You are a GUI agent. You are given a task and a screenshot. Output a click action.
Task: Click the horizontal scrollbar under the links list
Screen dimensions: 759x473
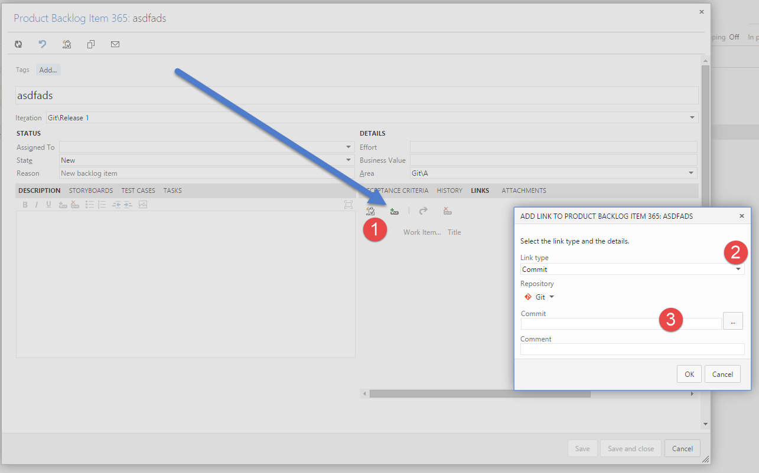pos(480,394)
